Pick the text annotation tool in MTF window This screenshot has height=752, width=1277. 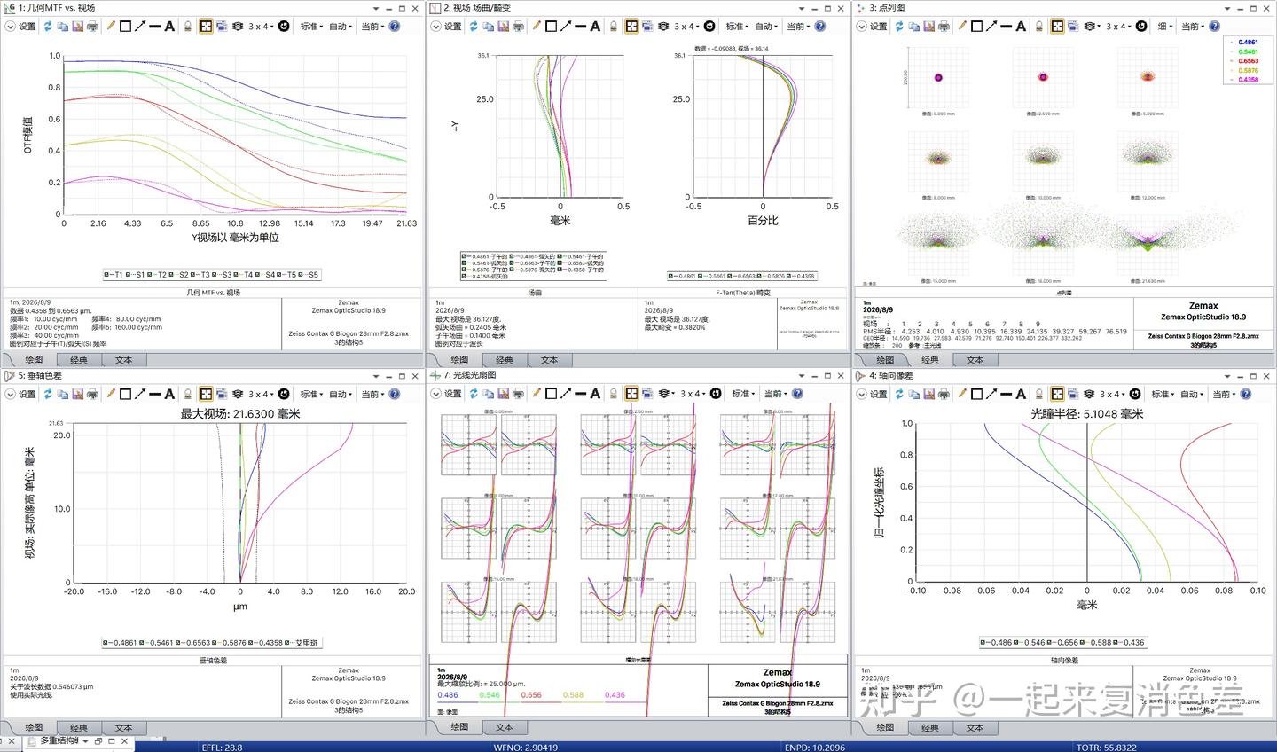click(x=169, y=27)
